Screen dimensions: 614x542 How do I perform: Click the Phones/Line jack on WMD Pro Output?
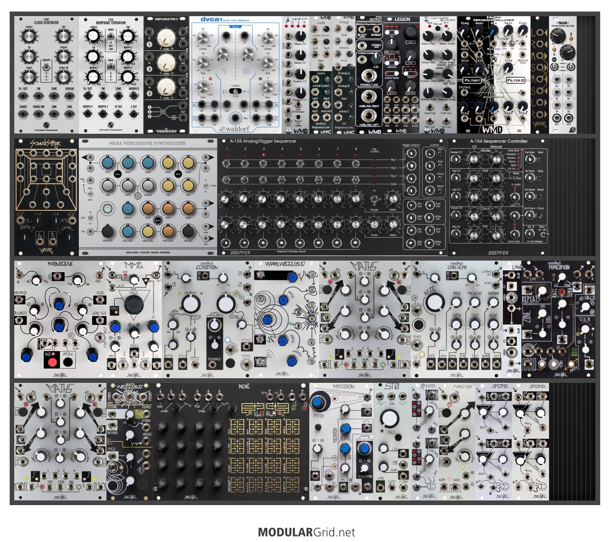pyautogui.click(x=368, y=76)
